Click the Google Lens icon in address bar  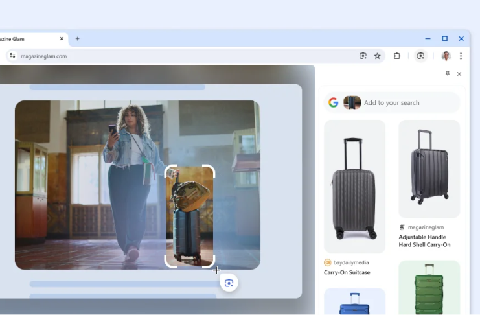363,56
